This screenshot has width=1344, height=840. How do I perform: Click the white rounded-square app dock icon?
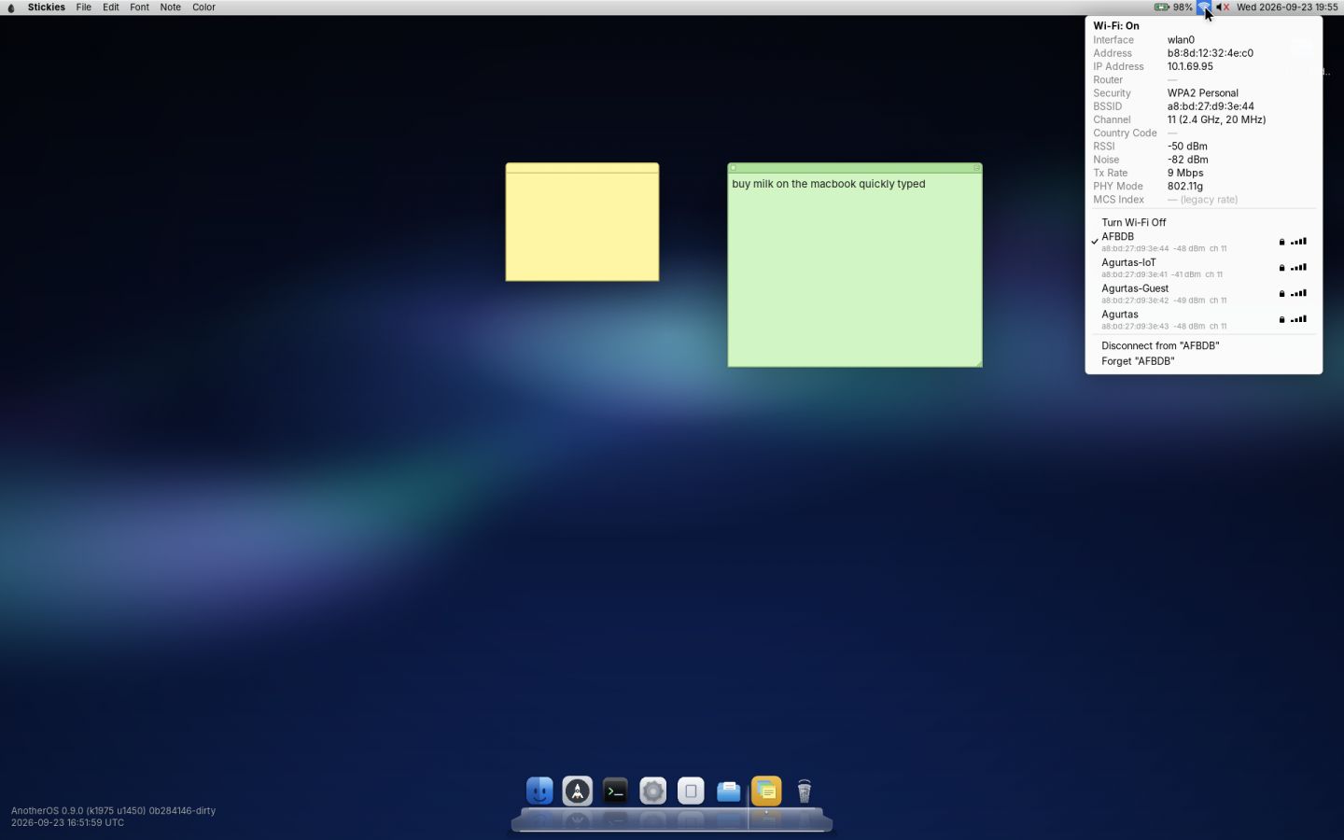691,791
